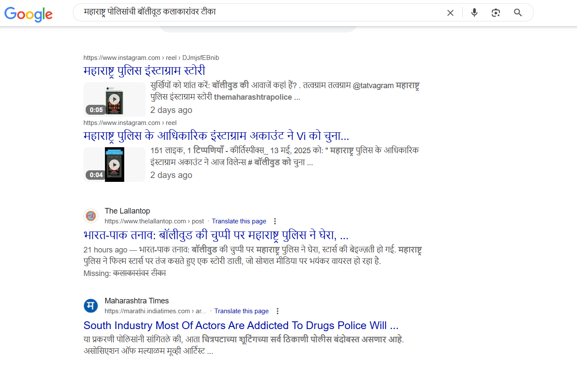Image resolution: width=577 pixels, height=365 pixels.
Task: Click '2 days ago' under first reel
Action: tap(171, 110)
